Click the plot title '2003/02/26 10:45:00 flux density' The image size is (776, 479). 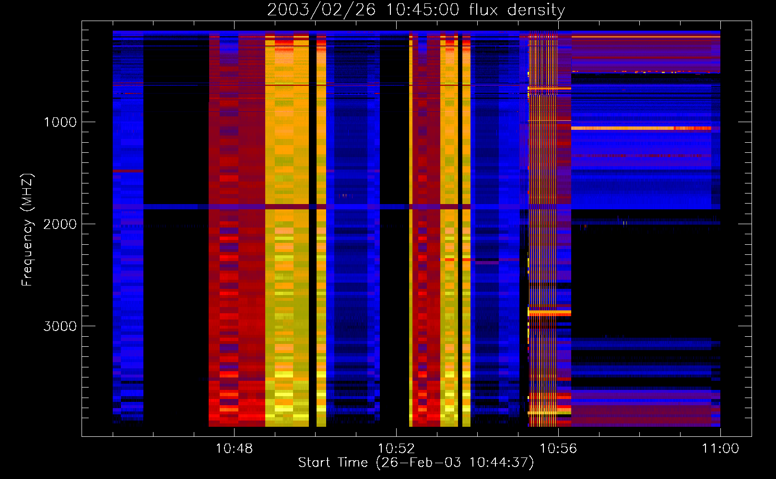(416, 10)
